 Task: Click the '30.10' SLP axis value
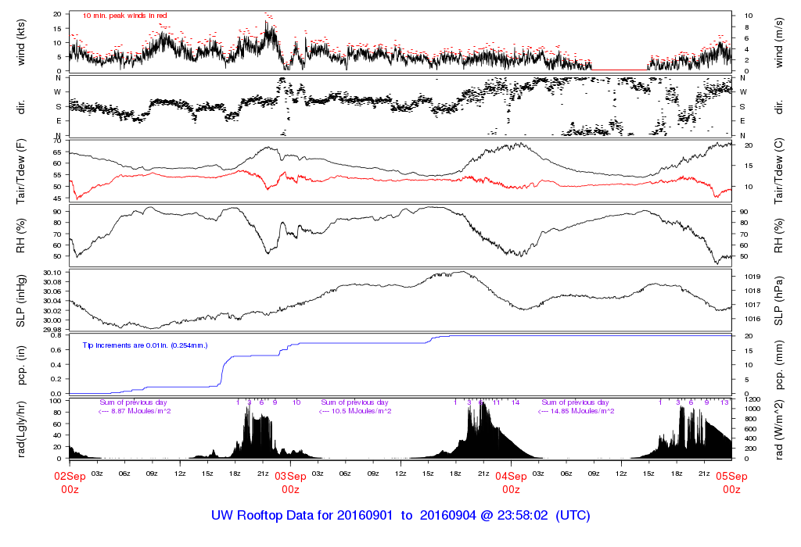coord(52,273)
